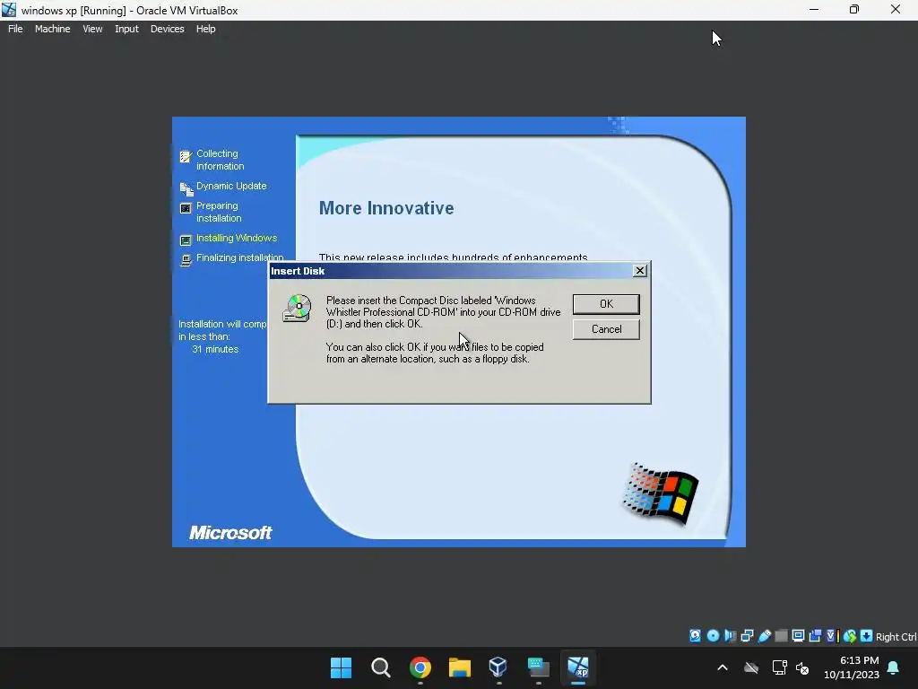The width and height of the screenshot is (918, 689).
Task: Click the shared folders status bar icon
Action: pos(781,636)
